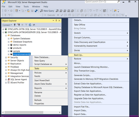Click the Navigate Backward toolbar icon

(5, 11)
